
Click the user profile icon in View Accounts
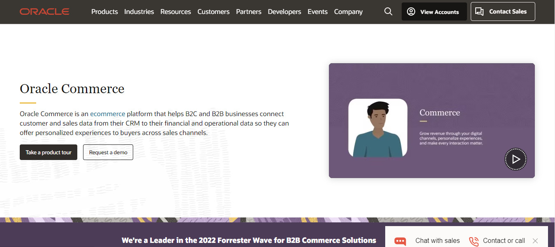pos(411,11)
